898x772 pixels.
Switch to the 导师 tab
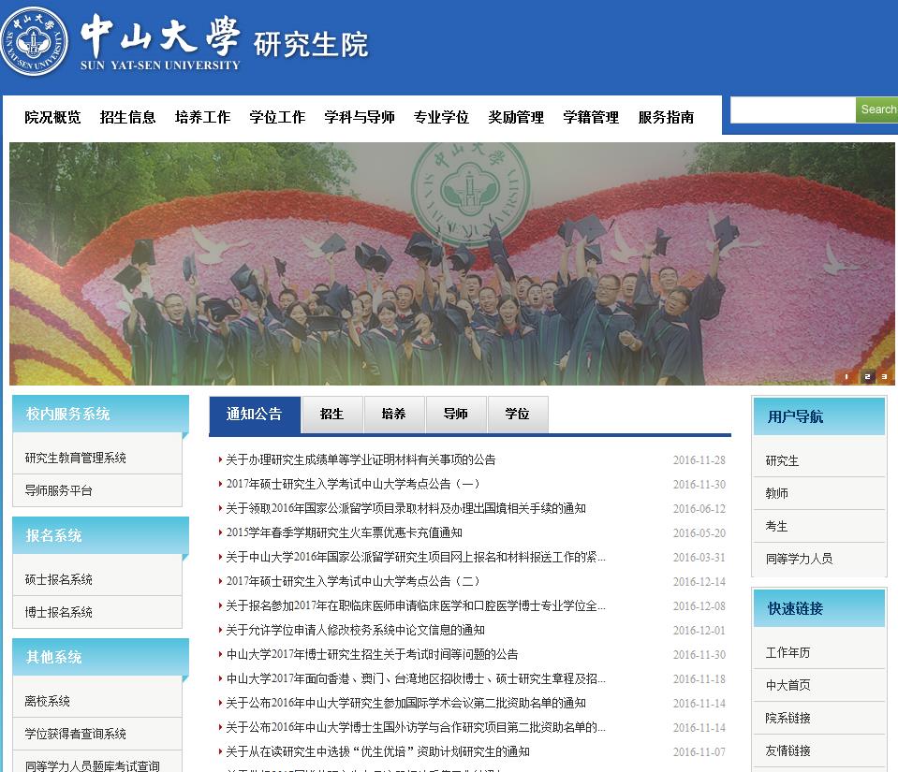tap(456, 415)
